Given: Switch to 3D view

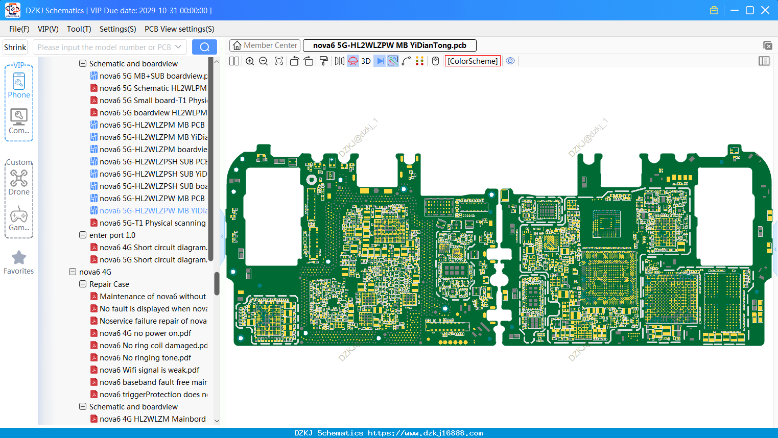Looking at the screenshot, I should 366,61.
